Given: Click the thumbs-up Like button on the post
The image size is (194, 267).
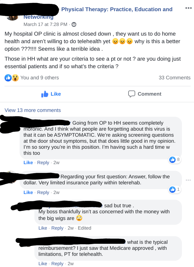Looking at the screenshot, I should point(51,94).
